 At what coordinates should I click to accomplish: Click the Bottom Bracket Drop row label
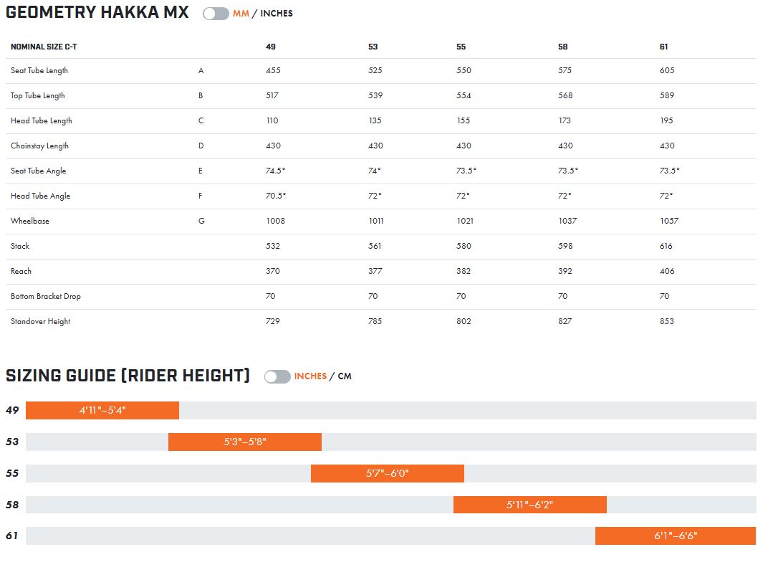pos(45,297)
